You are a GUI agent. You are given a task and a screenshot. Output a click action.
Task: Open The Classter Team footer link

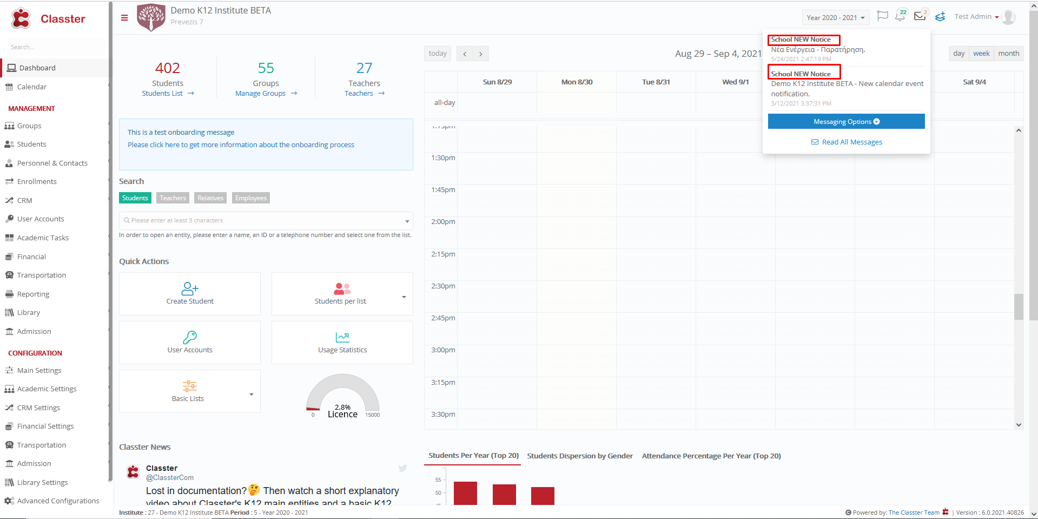pos(914,513)
